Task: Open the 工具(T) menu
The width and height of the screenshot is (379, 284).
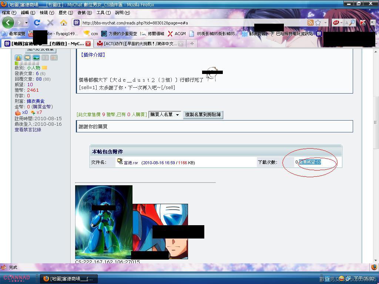Action: coord(104,13)
